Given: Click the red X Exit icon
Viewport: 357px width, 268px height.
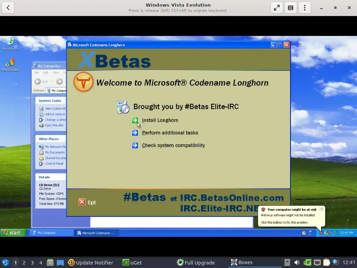Looking at the screenshot, I should point(82,202).
